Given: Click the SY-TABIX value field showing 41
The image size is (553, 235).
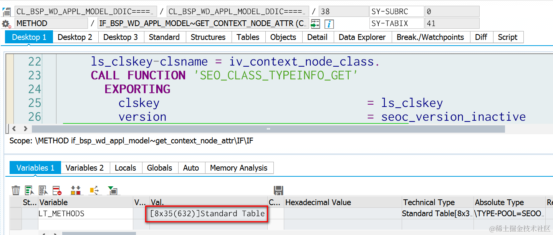Looking at the screenshot, I should click(x=452, y=23).
